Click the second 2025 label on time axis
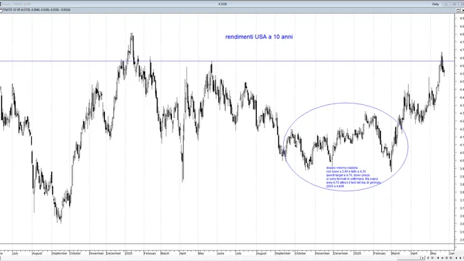 [x=358, y=253]
